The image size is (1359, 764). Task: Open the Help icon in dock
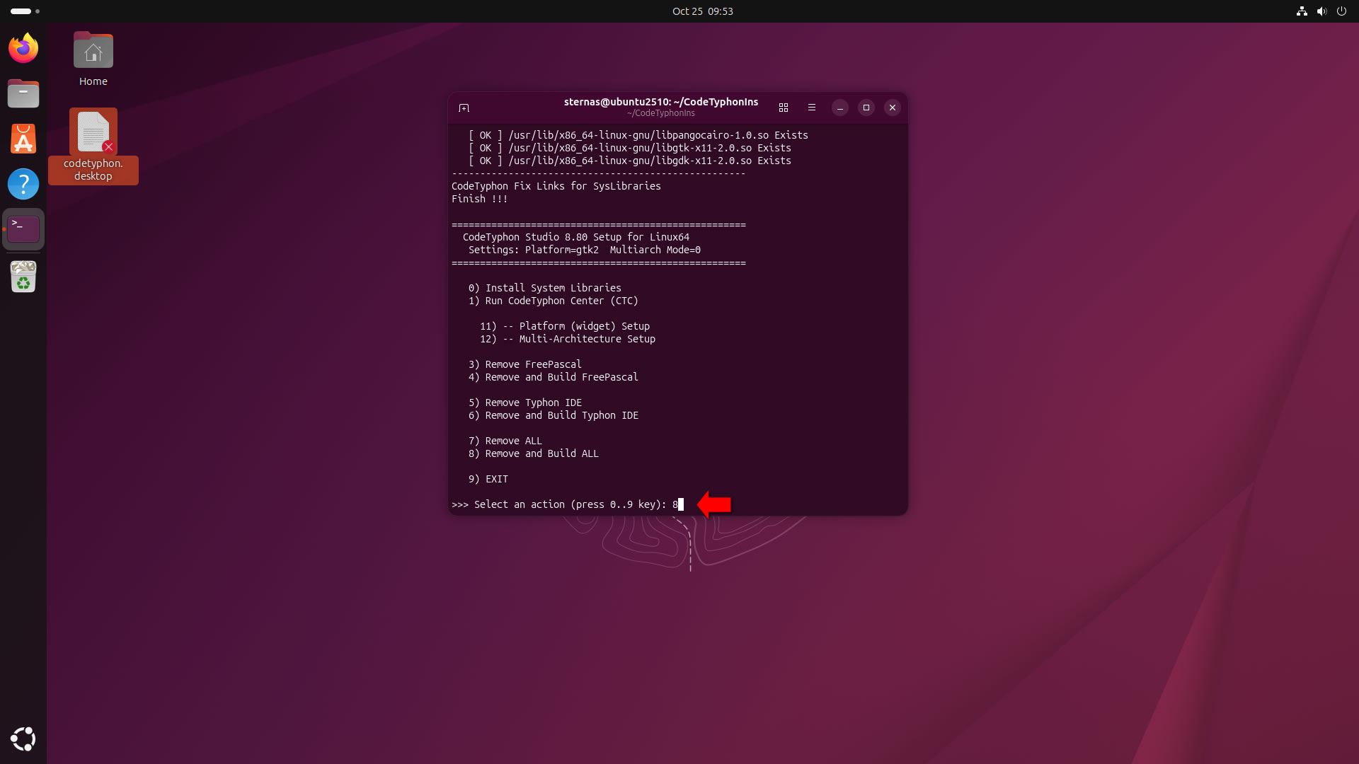tap(23, 184)
